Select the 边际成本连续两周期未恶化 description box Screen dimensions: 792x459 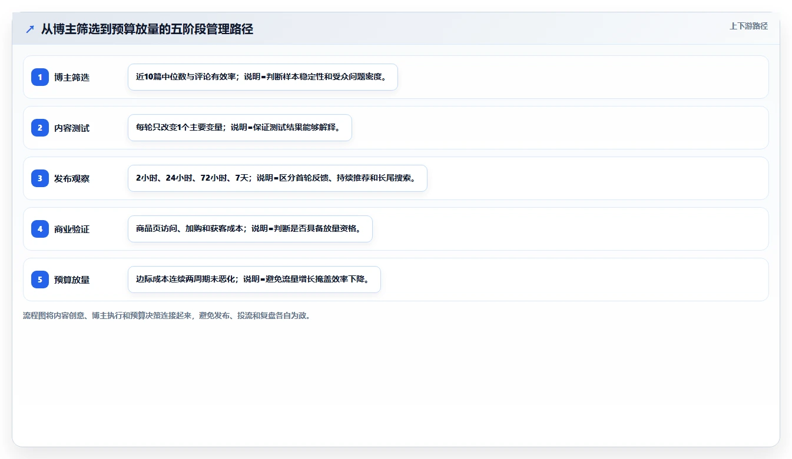[x=254, y=280]
